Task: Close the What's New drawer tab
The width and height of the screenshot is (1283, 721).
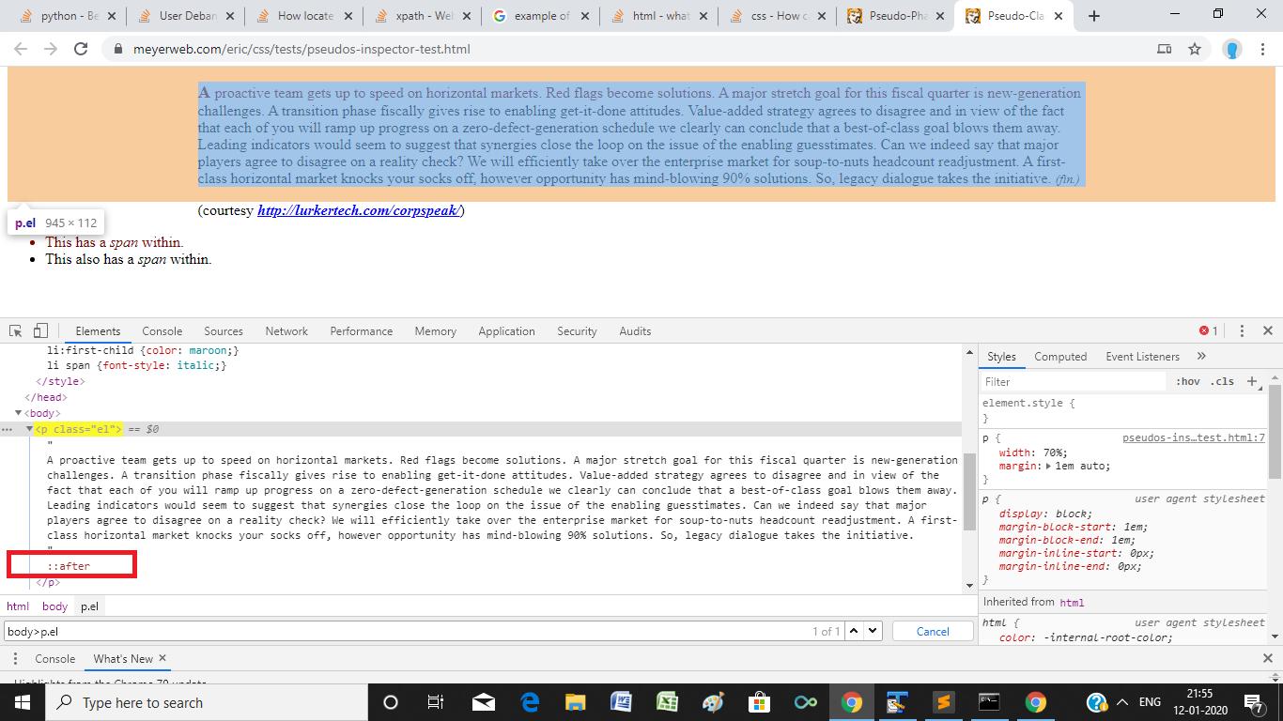Action: point(162,658)
